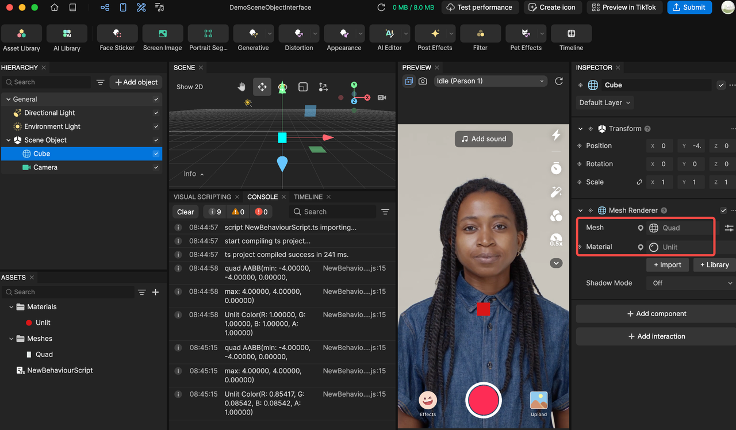Refresh the preview panel
The image size is (736, 430).
click(x=559, y=81)
